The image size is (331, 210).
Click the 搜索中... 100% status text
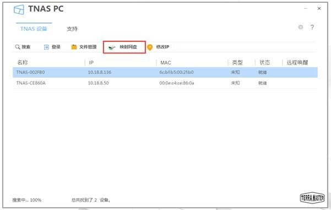pos(27,200)
